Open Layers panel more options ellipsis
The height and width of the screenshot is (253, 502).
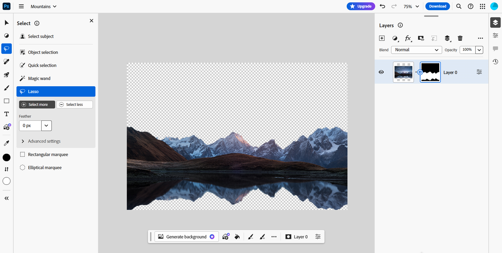pyautogui.click(x=480, y=38)
